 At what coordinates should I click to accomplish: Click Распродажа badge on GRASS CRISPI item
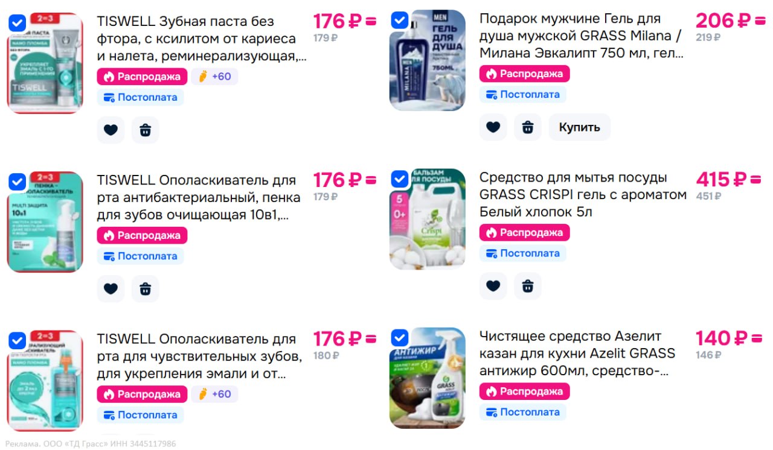(x=525, y=232)
